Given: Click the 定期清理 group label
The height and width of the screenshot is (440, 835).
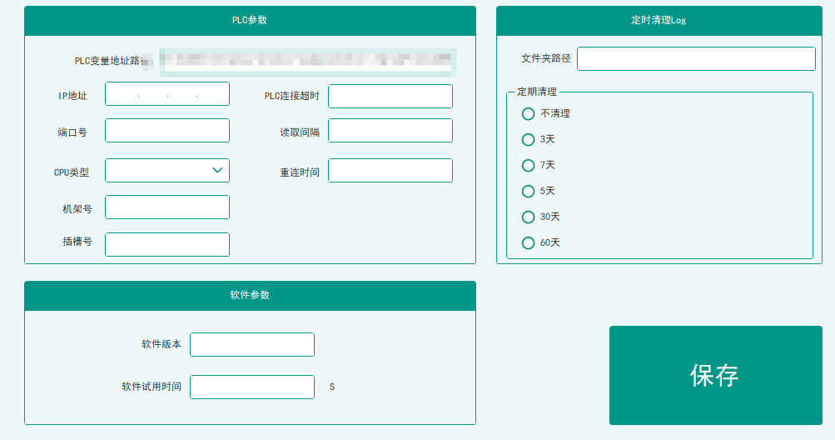Looking at the screenshot, I should (x=537, y=92).
